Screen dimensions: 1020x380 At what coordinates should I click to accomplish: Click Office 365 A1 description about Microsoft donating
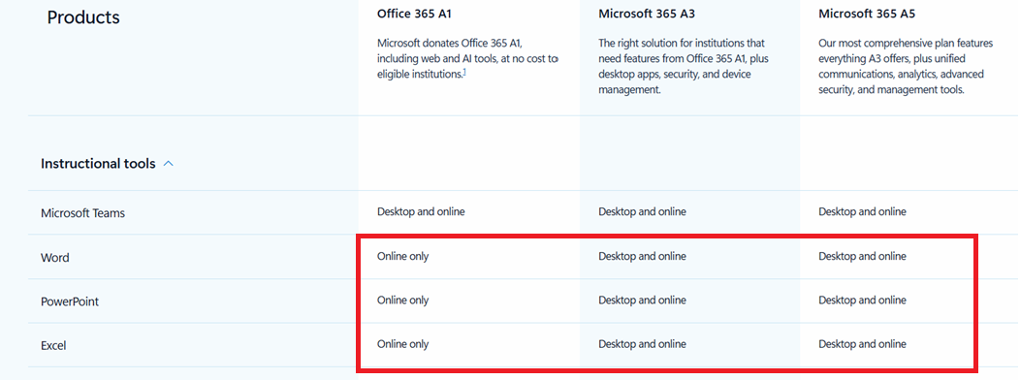pyautogui.click(x=467, y=58)
